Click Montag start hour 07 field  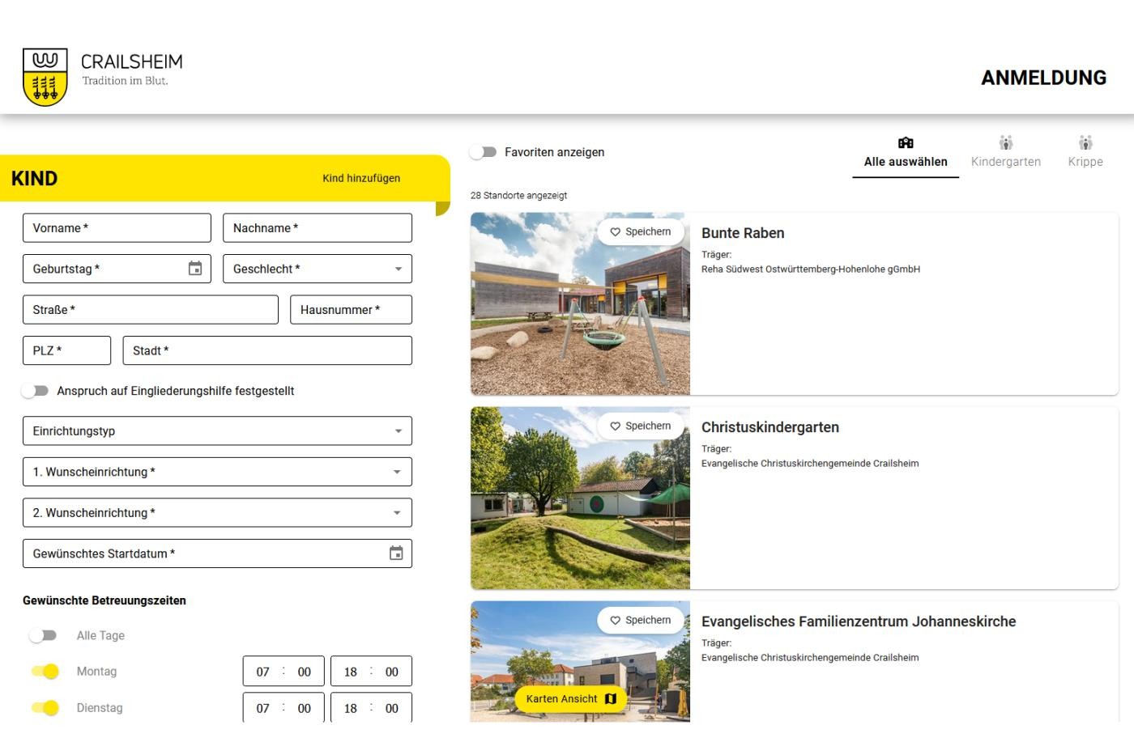coord(263,672)
